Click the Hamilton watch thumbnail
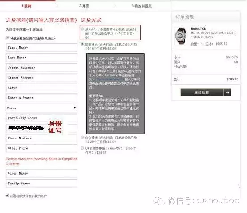This screenshot has height=213, width=247. 180,36
